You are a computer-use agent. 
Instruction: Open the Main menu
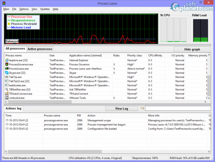coord(6,9)
